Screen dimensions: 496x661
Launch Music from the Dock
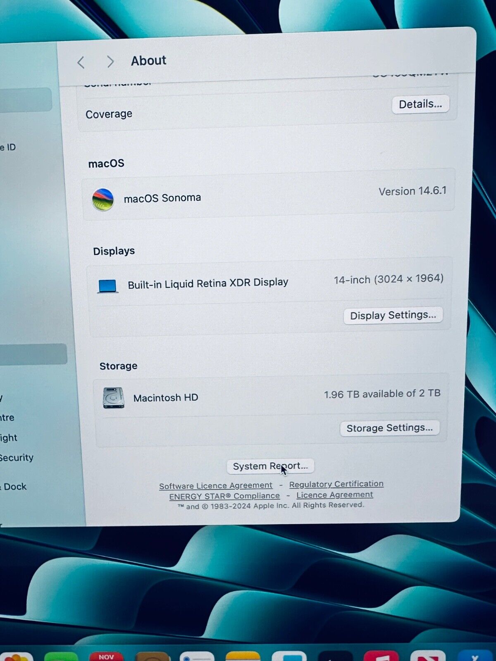tap(381, 656)
